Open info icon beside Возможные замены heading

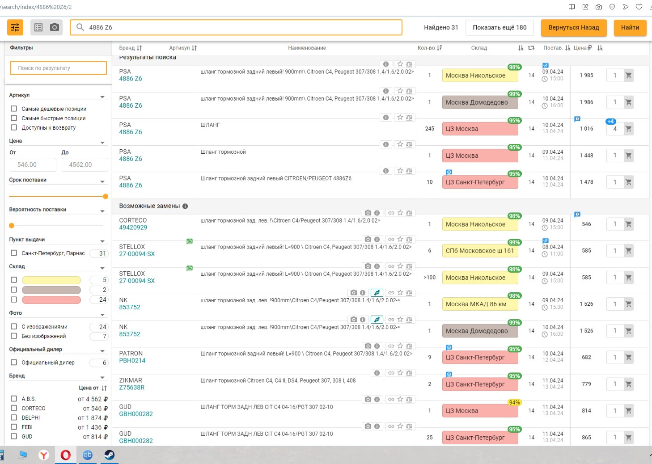click(185, 206)
